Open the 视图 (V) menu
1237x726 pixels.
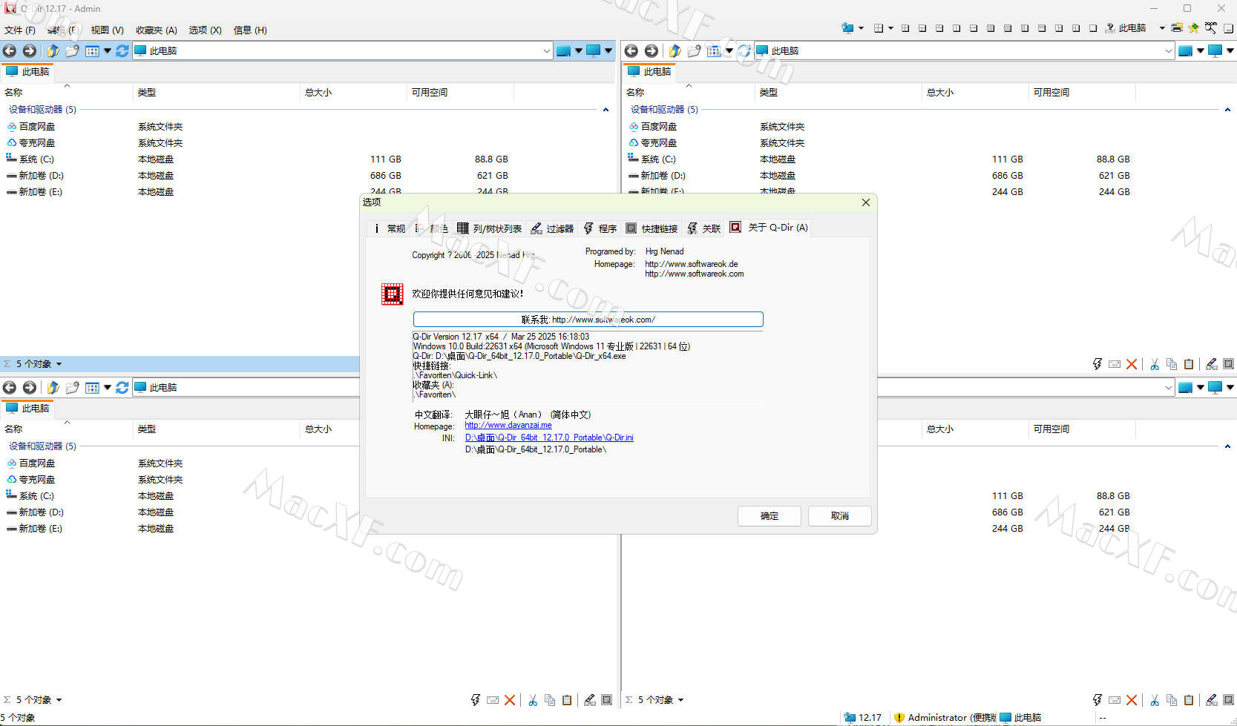pyautogui.click(x=107, y=30)
